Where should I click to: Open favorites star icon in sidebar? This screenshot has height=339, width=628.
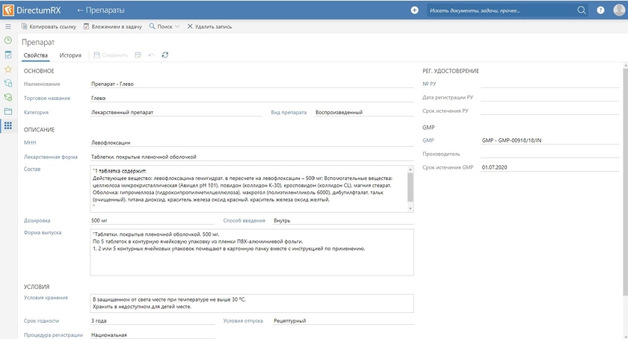coord(8,69)
